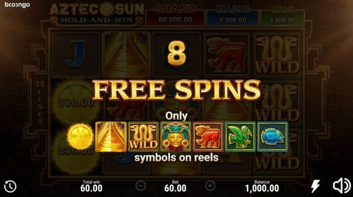
Task: Select the green bird symbol icon
Action: pos(240,137)
